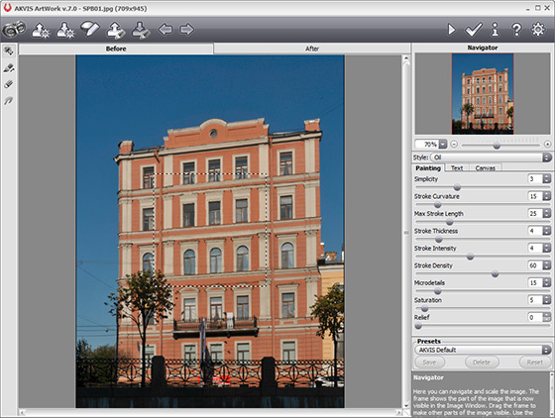Click the load strokes file icon
The width and height of the screenshot is (555, 418).
(115, 30)
